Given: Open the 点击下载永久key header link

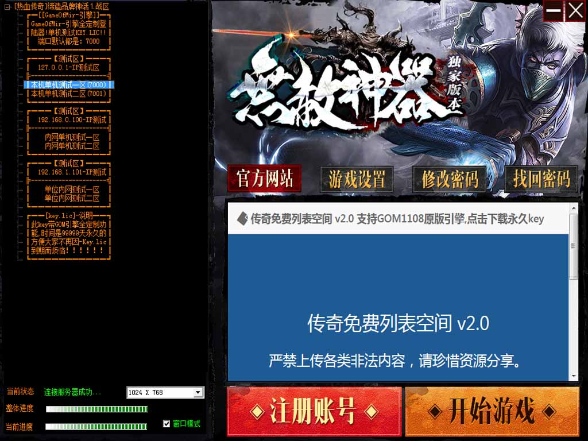Looking at the screenshot, I should pos(505,219).
